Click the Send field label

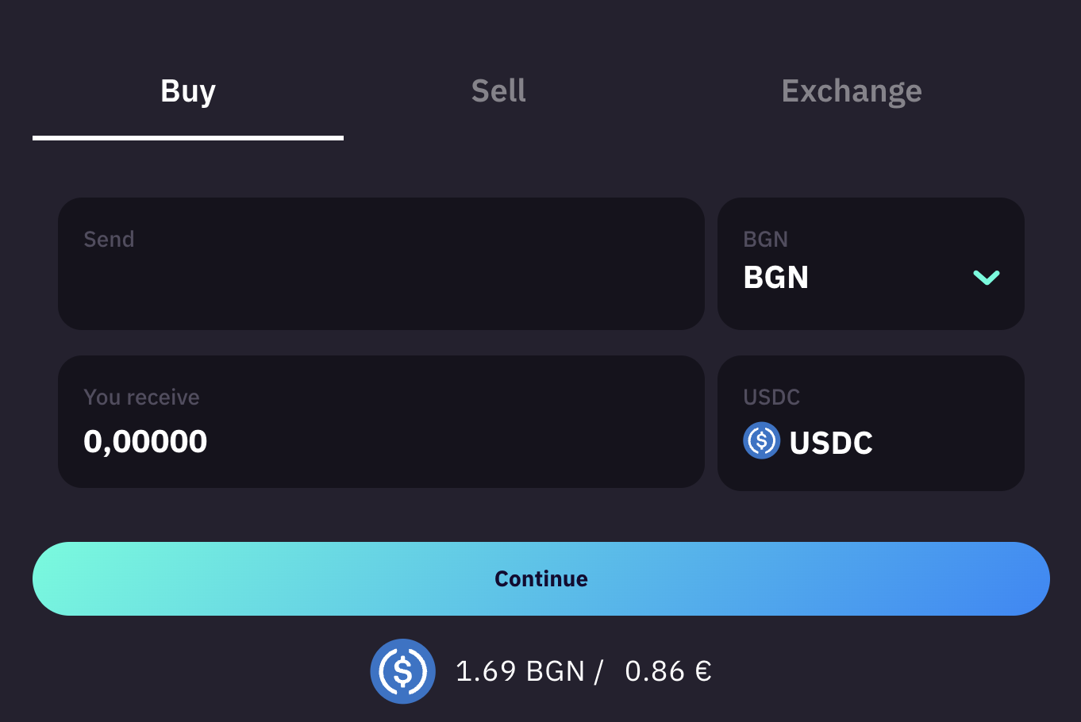pyautogui.click(x=110, y=240)
